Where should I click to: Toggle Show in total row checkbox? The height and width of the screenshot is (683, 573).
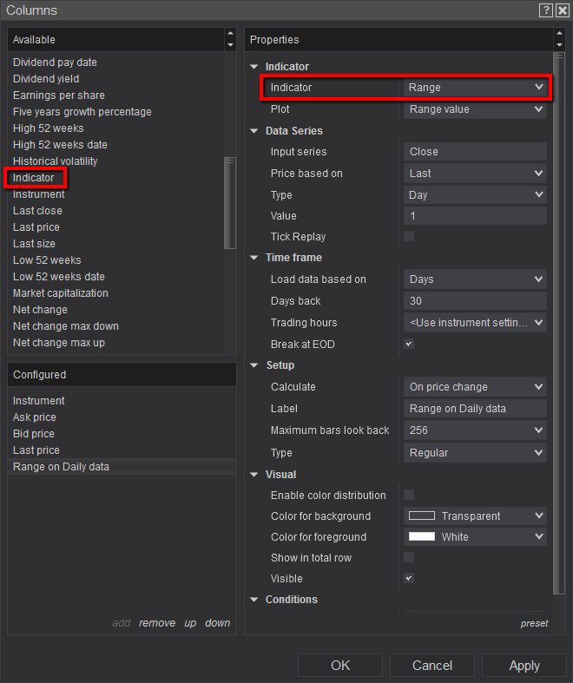pos(409,557)
